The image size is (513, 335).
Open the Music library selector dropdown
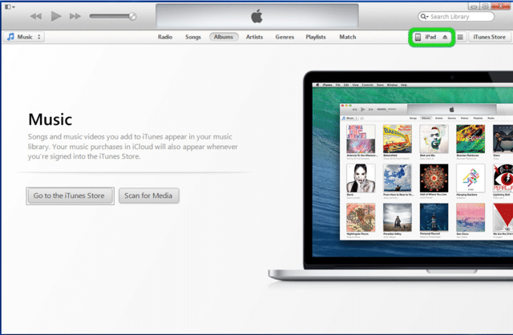pos(24,37)
